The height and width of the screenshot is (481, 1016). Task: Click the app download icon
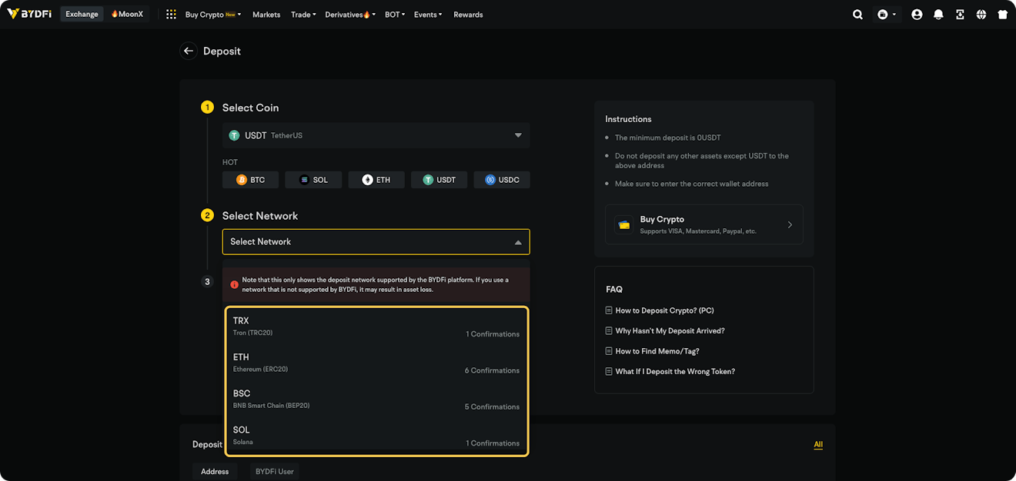pyautogui.click(x=960, y=15)
